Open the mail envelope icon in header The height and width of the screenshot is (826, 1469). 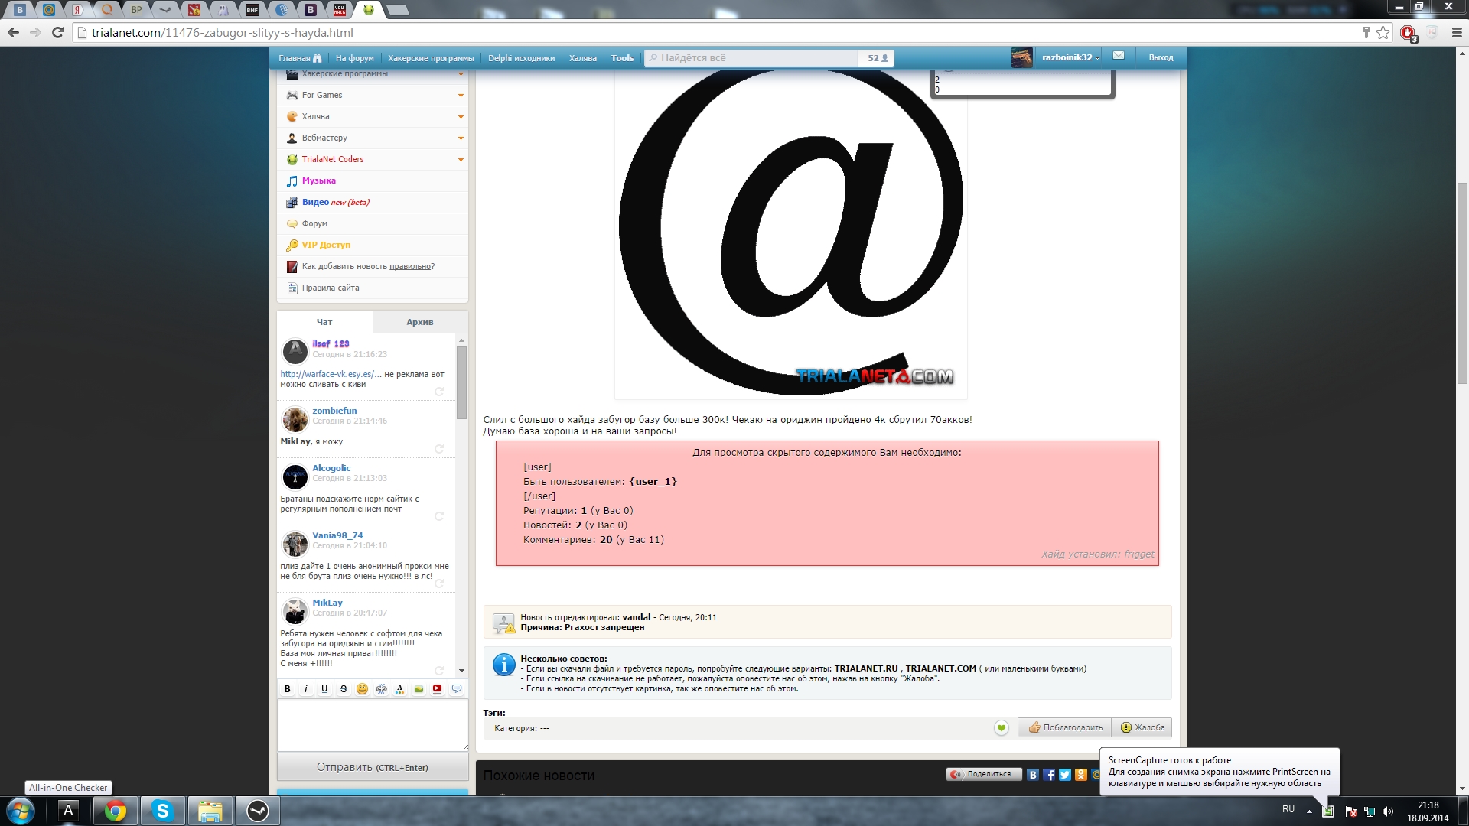[1119, 56]
